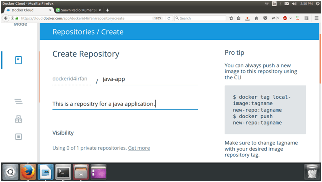Screen dimensions: 322x182
Task: Open the Containers square sidebar icon
Action: (x=18, y=137)
